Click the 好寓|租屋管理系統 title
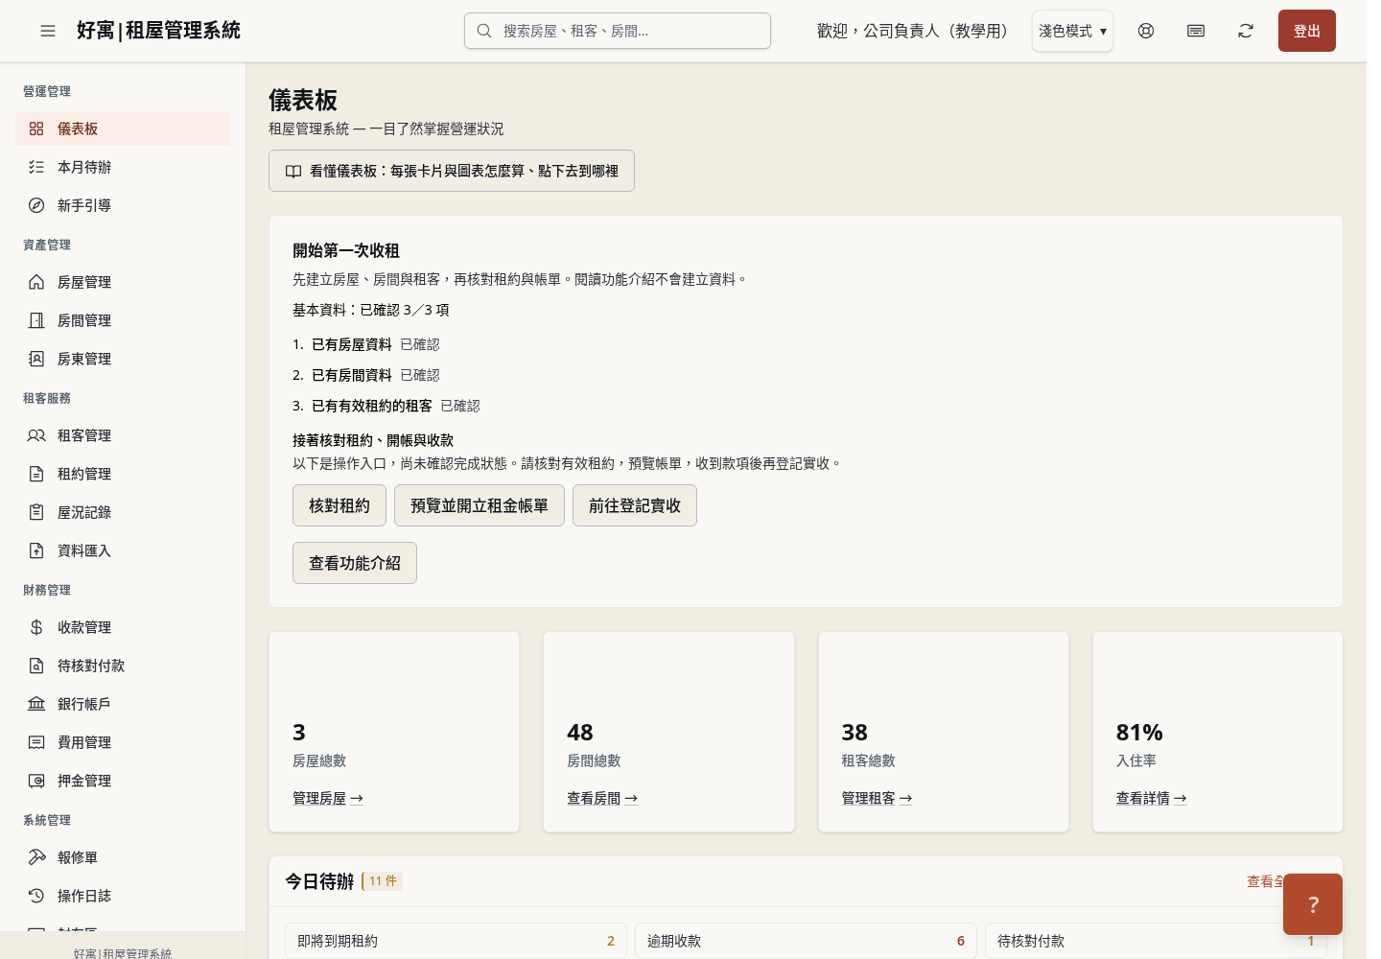This screenshot has width=1381, height=959. point(158,31)
